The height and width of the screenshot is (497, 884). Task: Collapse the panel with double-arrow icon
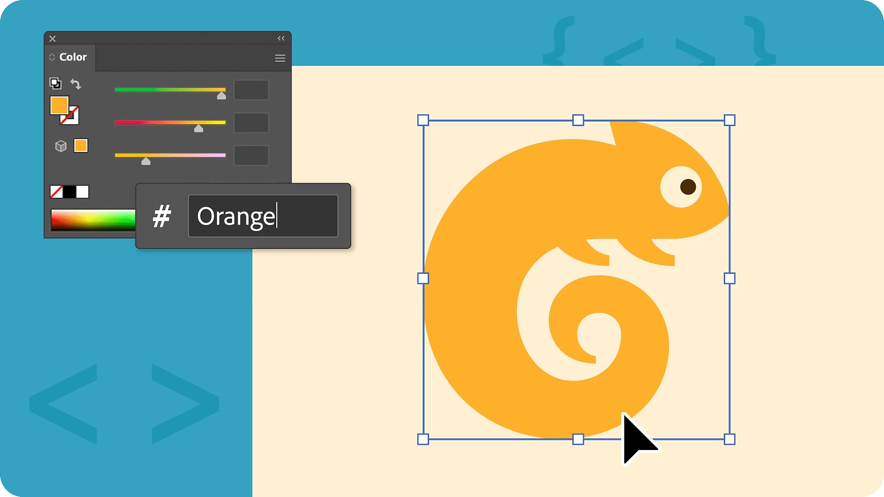click(281, 38)
